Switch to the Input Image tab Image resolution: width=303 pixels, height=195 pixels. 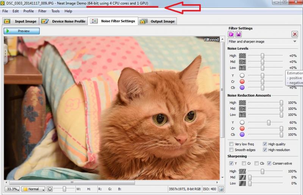point(21,21)
